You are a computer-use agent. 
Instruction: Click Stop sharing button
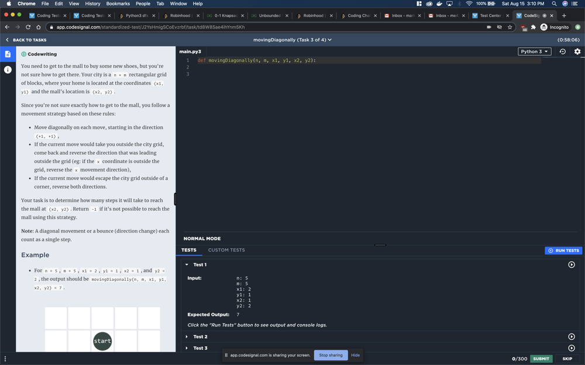[331, 355]
